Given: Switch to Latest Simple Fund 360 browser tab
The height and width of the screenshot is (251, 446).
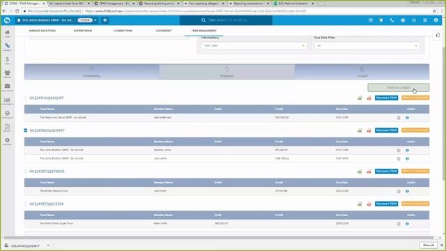Looking at the screenshot, I should pyautogui.click(x=68, y=3).
